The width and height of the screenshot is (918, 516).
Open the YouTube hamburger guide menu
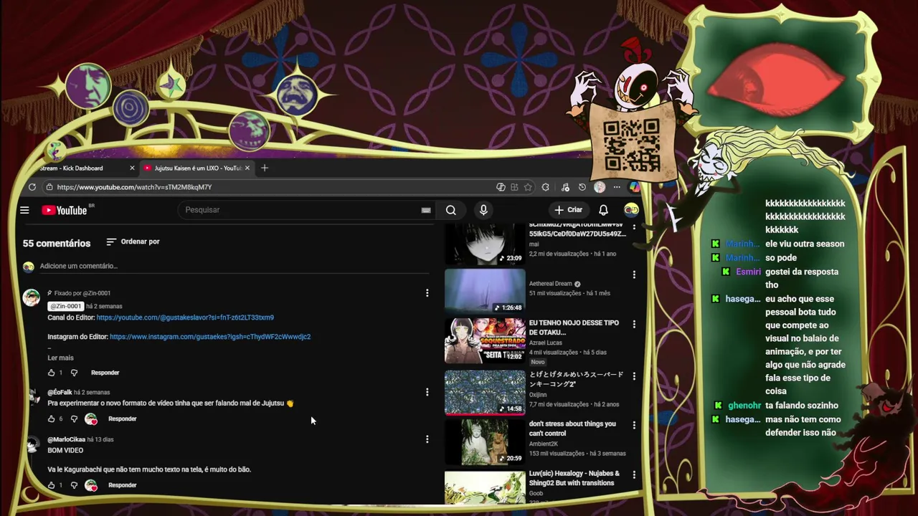coord(24,210)
